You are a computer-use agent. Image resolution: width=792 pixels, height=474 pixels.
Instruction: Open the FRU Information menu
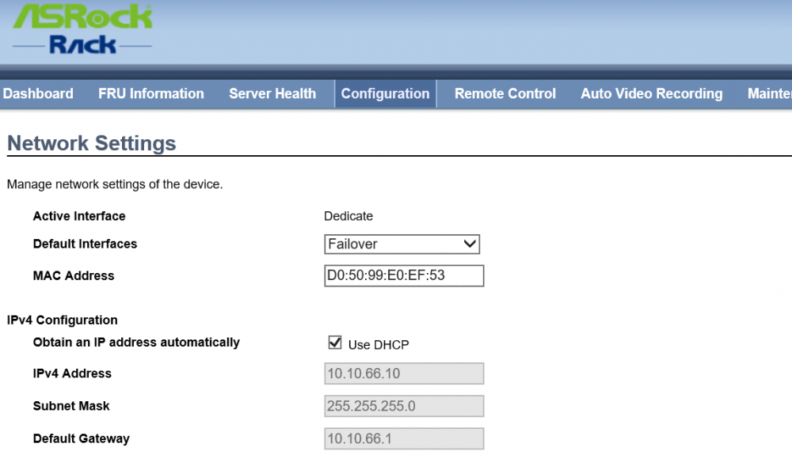click(151, 93)
